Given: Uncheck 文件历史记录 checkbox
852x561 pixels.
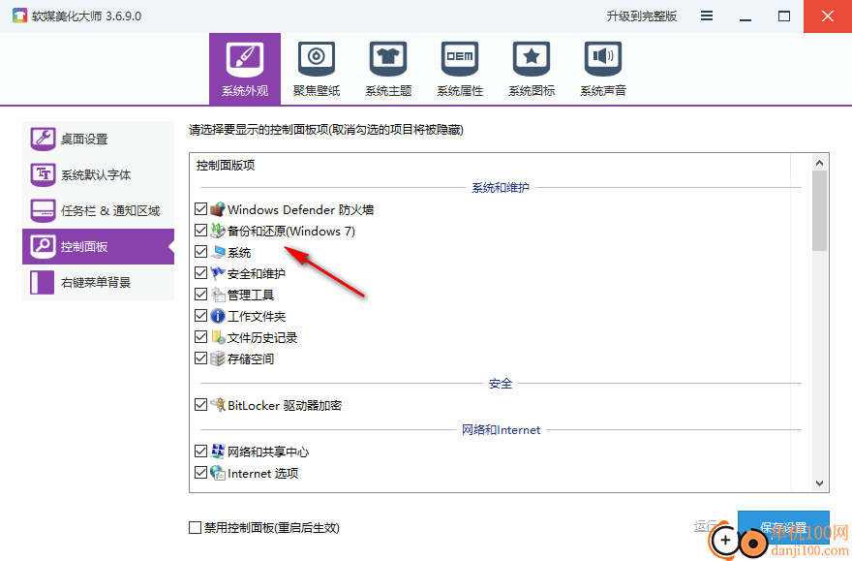Looking at the screenshot, I should coord(200,337).
